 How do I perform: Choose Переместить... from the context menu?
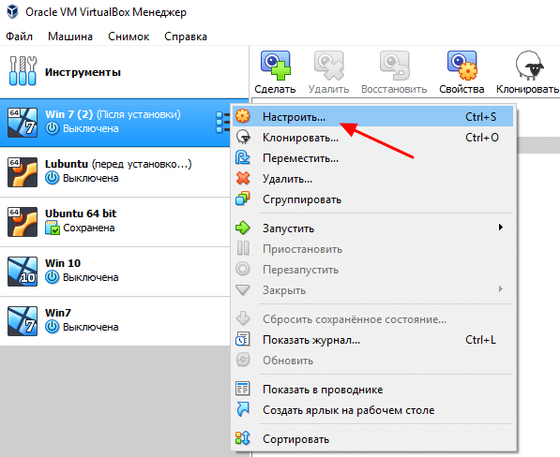372,158
